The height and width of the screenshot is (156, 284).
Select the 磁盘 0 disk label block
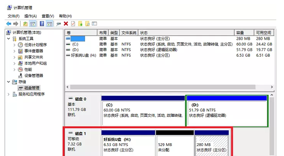pyautogui.click(x=83, y=110)
